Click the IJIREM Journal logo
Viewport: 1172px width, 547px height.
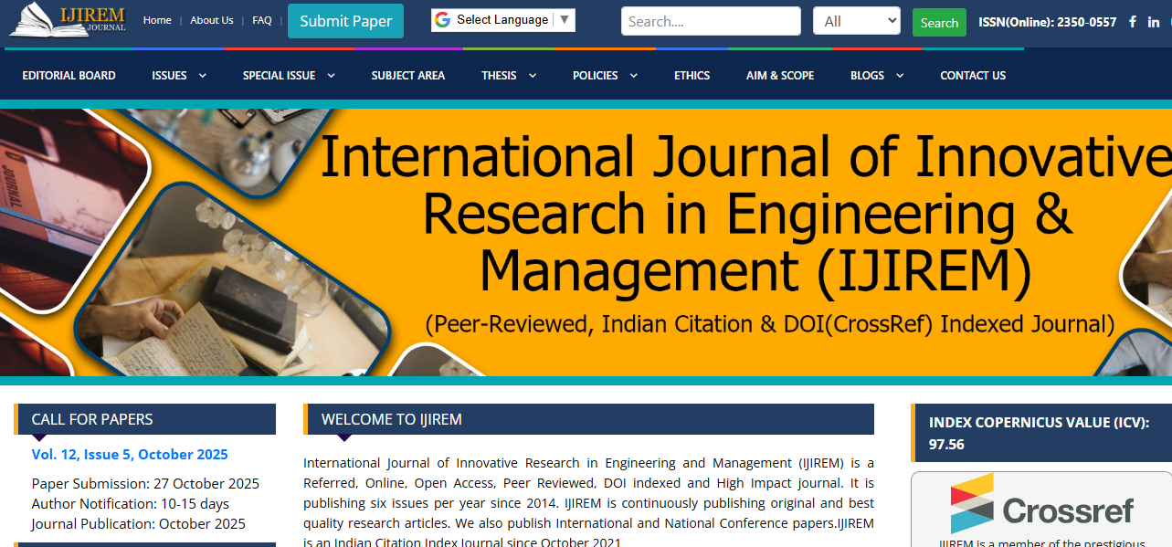coord(67,19)
